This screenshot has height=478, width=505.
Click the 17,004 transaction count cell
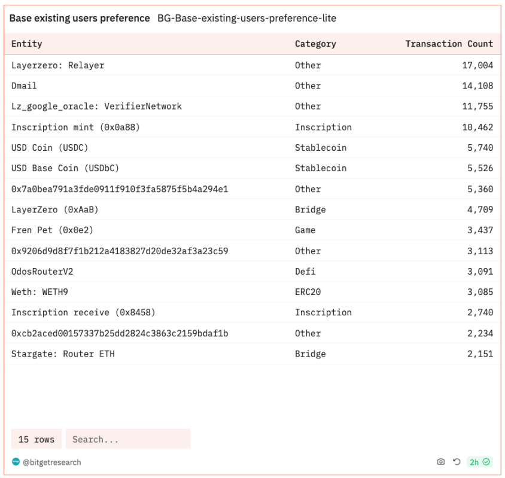click(x=477, y=65)
